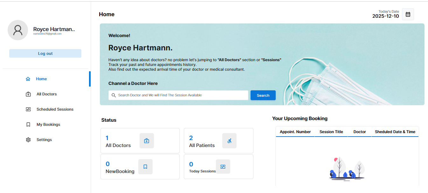Screen dimensions: 428x193
Task: Click the magnifier icon in search field
Action: tap(114, 95)
